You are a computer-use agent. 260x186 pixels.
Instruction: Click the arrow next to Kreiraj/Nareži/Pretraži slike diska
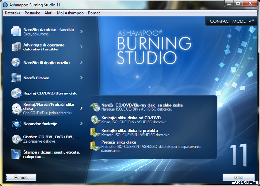[81, 108]
